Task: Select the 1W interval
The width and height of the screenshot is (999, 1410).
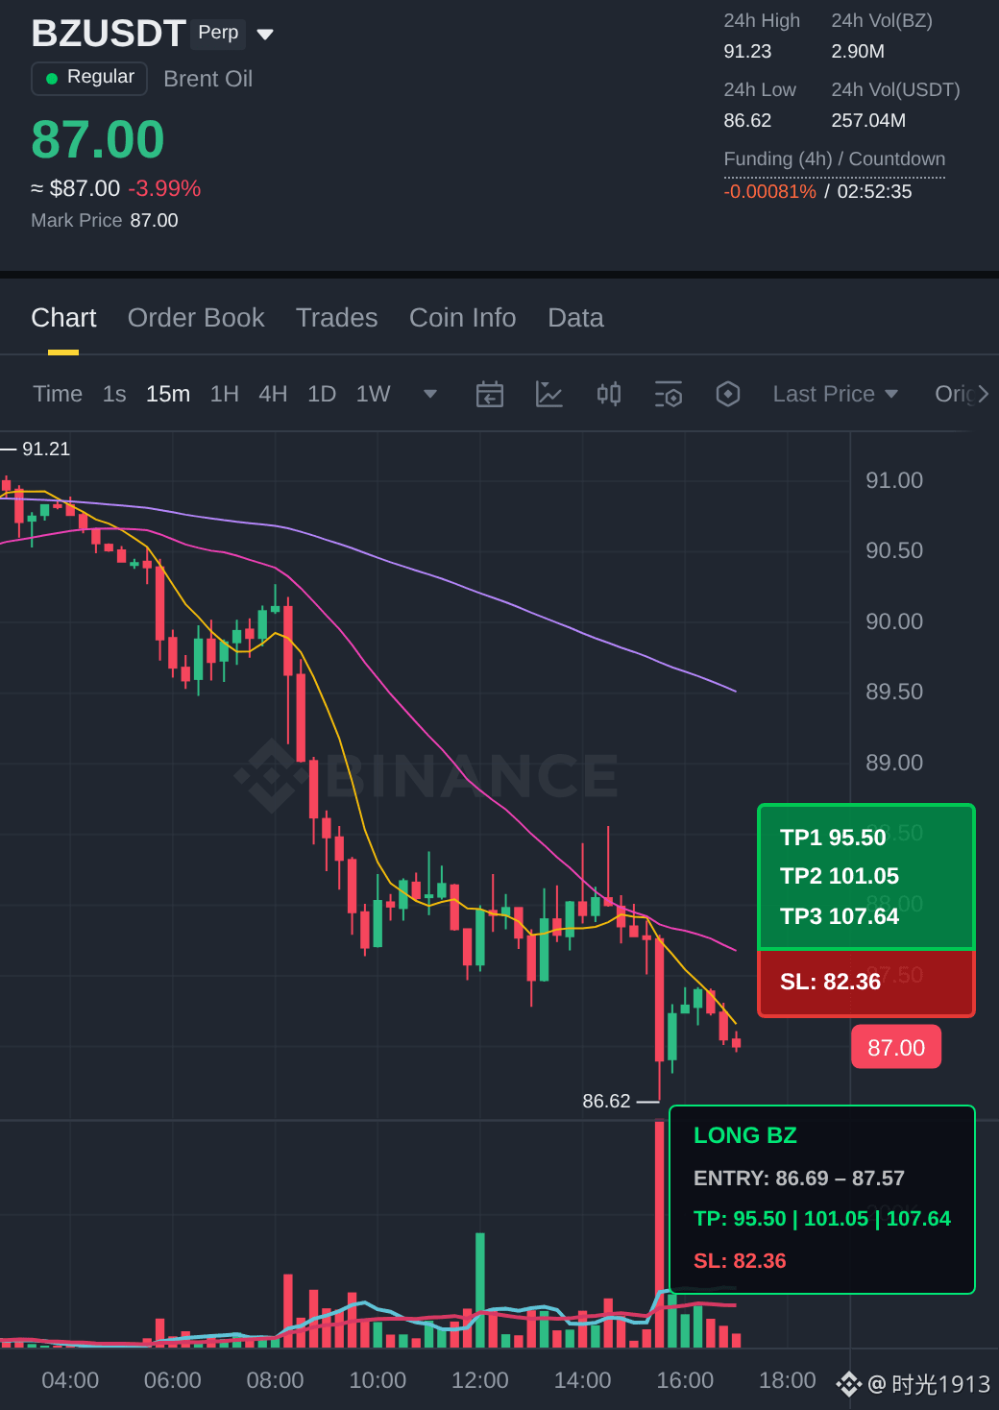Action: 374,394
